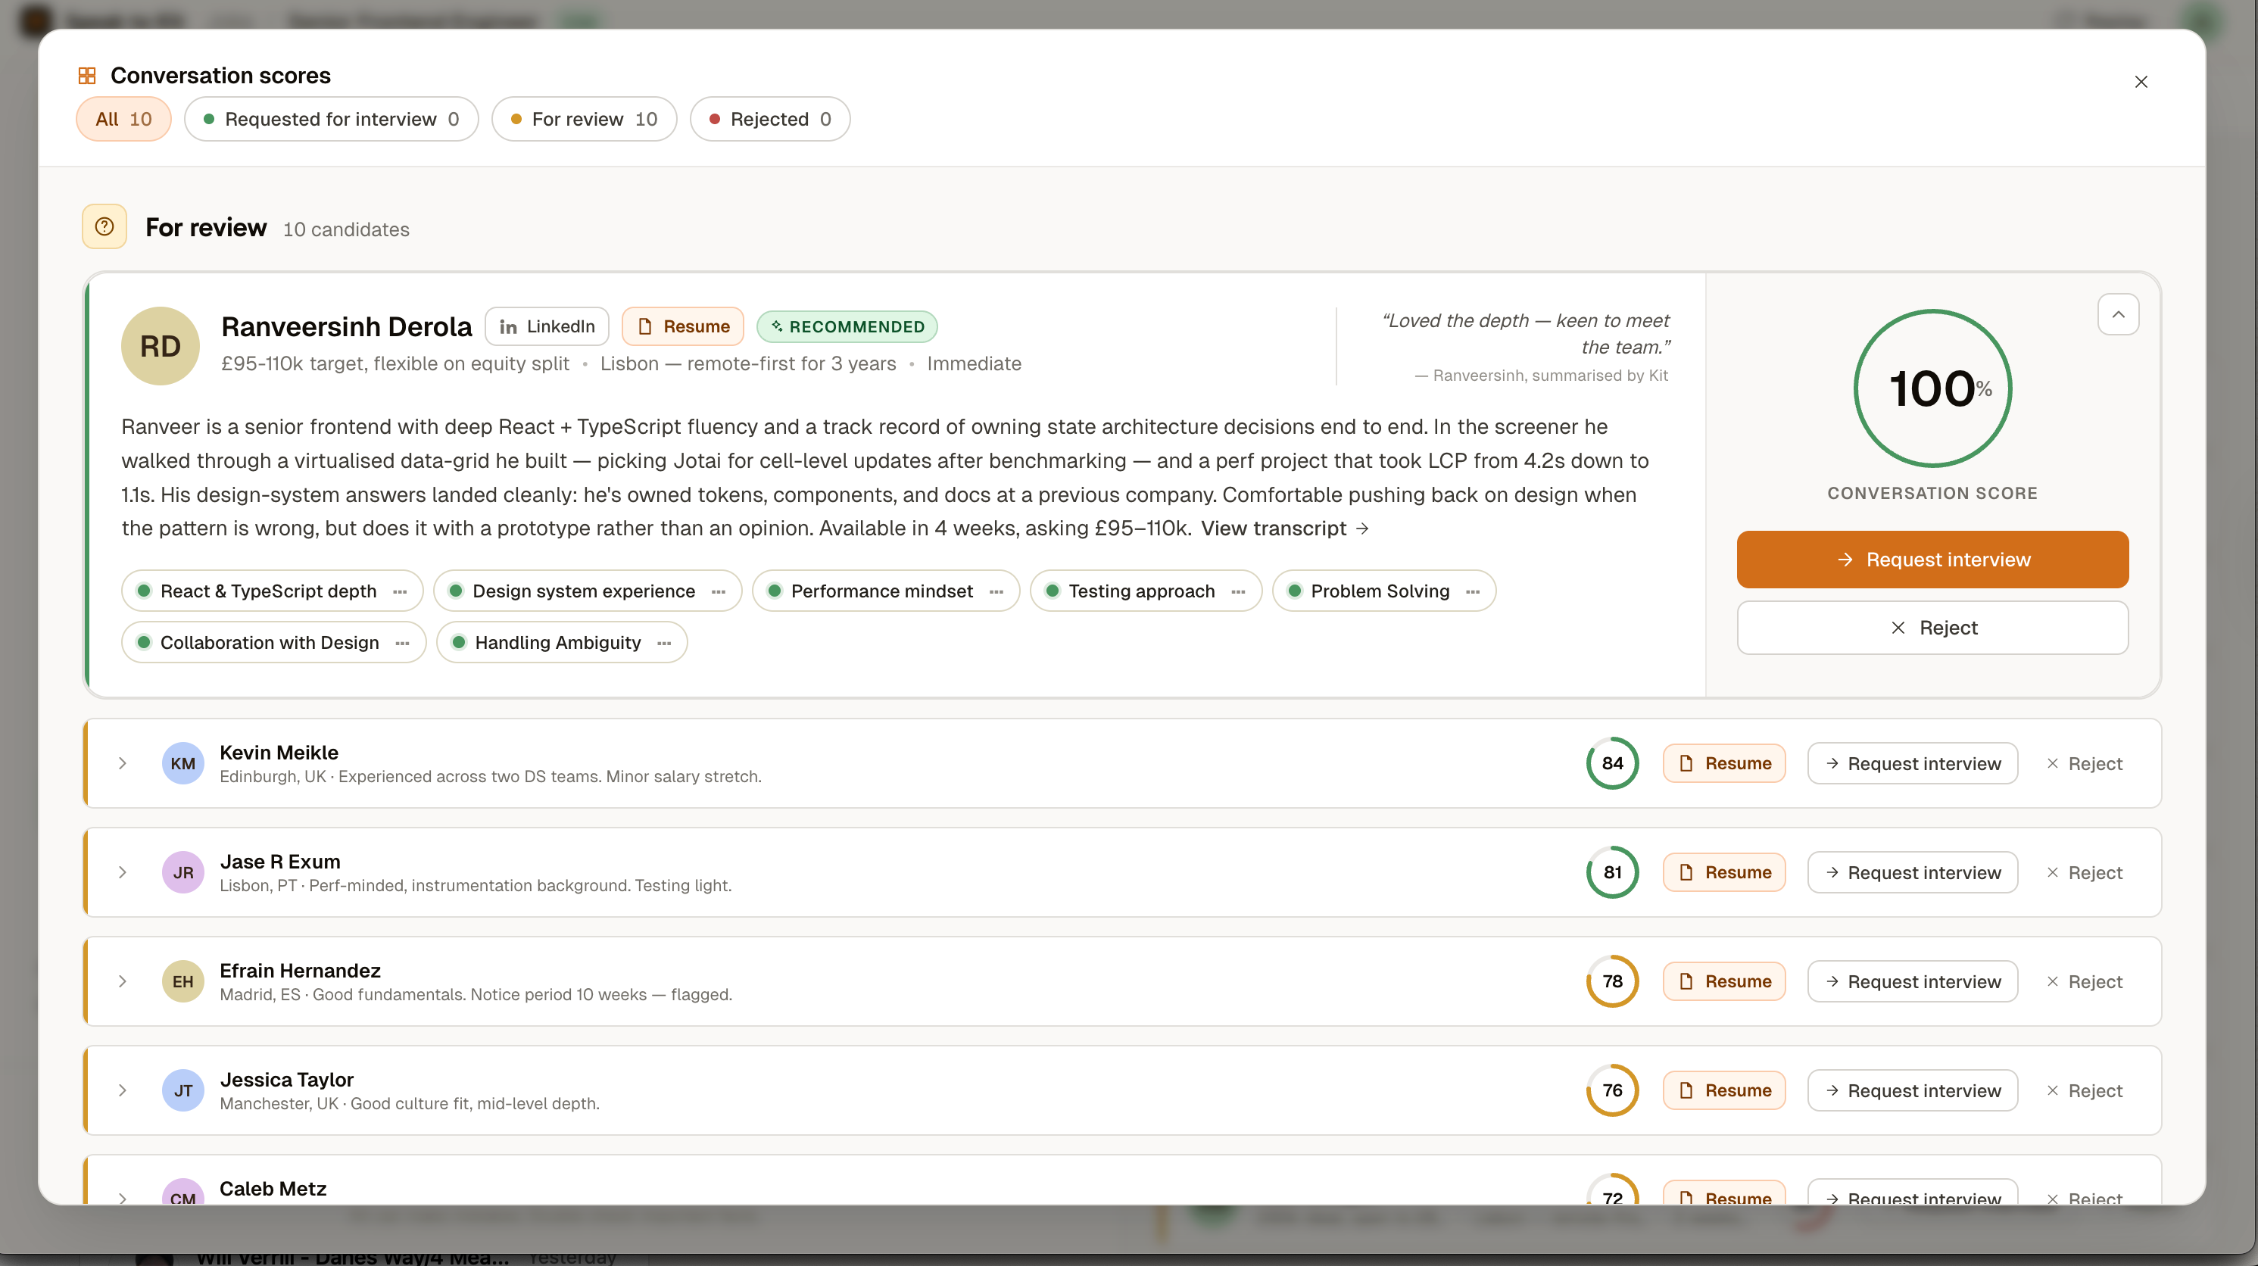
Task: Open Kevin Meikle's Resume
Action: (1724, 764)
